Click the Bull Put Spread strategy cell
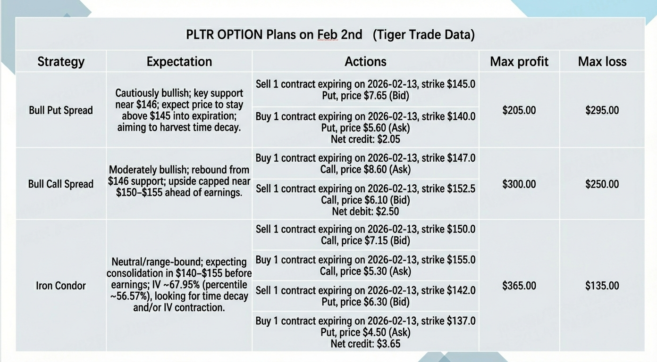This screenshot has width=657, height=362. (x=61, y=110)
